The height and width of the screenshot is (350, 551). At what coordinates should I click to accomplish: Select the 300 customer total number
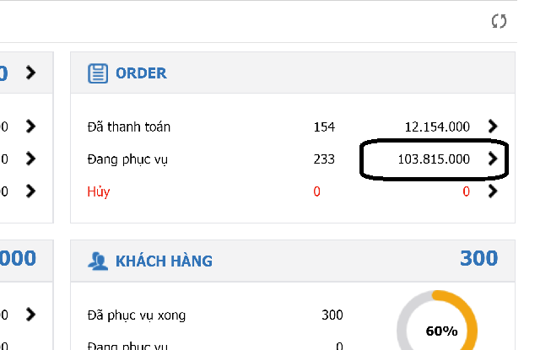478,258
